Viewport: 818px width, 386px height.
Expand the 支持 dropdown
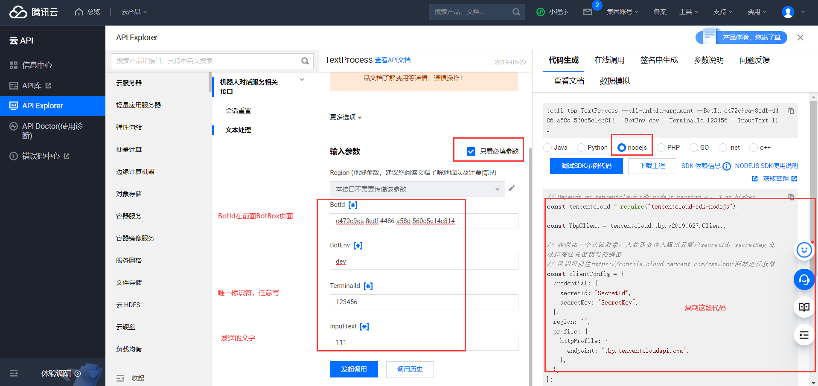(x=722, y=12)
